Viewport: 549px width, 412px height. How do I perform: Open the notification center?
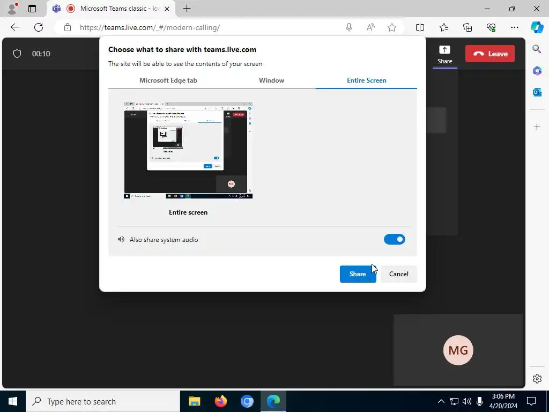(531, 401)
